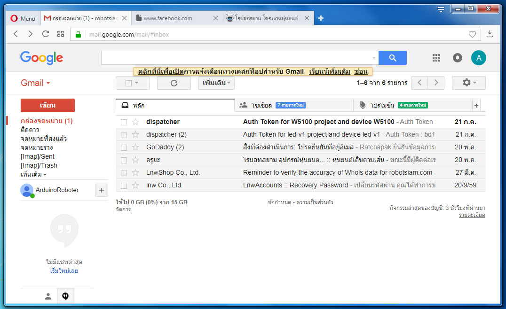The height and width of the screenshot is (309, 506).
Task: Star the LnwShop Co., Ltd. email
Action: point(135,173)
